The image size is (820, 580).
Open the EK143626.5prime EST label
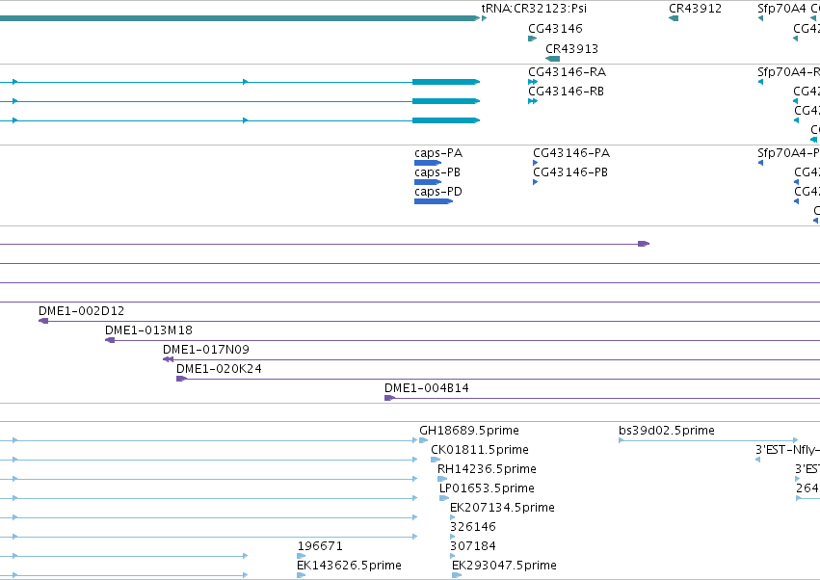click(349, 566)
